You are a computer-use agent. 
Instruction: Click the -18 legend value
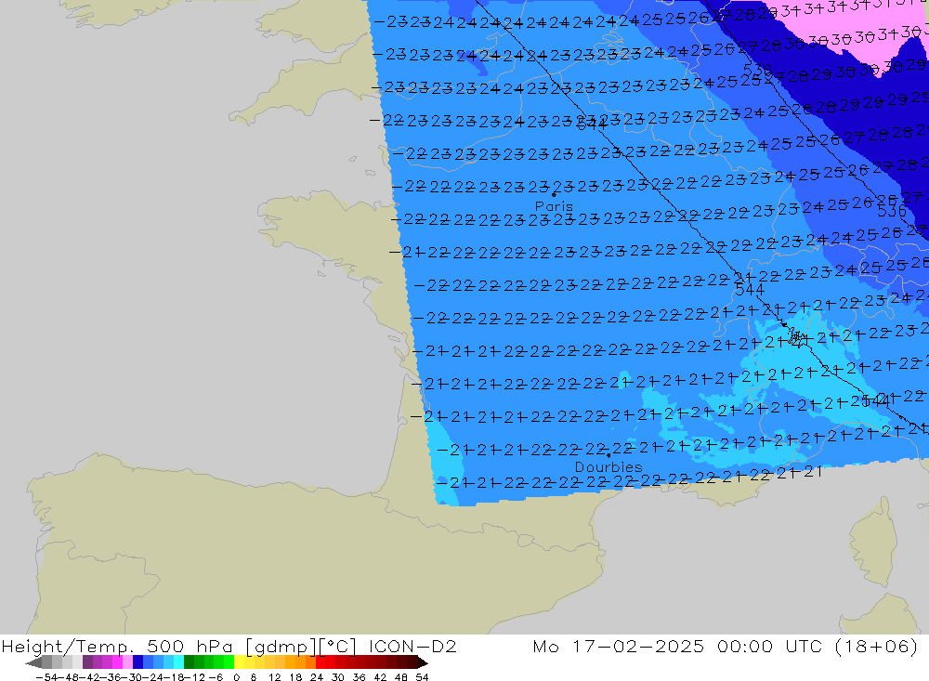pos(173,677)
